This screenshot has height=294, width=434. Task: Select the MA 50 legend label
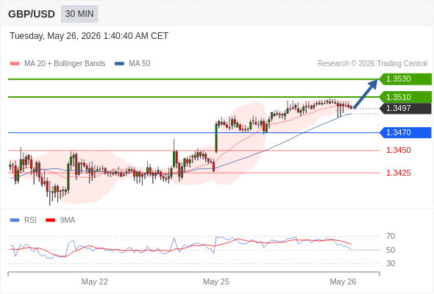(x=140, y=64)
